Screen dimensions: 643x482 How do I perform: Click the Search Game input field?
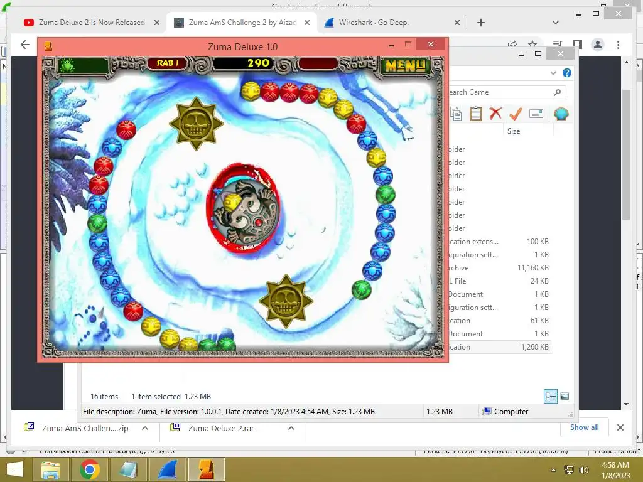click(507, 92)
